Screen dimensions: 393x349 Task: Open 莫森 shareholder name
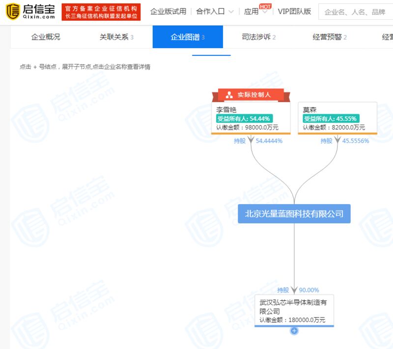309,109
